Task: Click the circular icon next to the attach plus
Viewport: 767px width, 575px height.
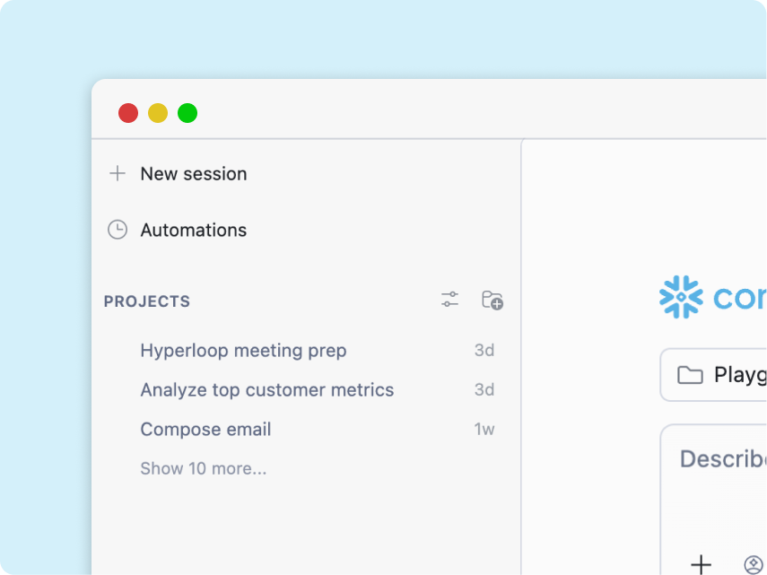Action: click(754, 565)
